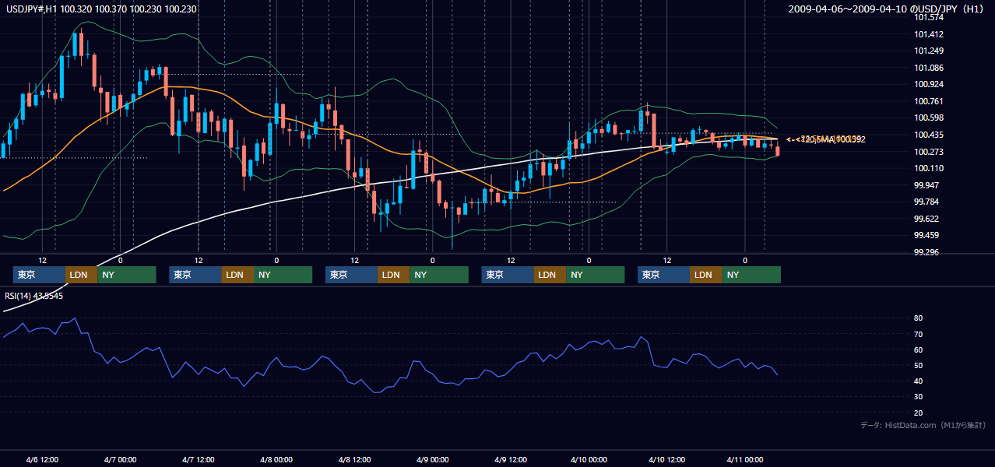Click price axis label 99.459
995x467 pixels.
pyautogui.click(x=926, y=235)
